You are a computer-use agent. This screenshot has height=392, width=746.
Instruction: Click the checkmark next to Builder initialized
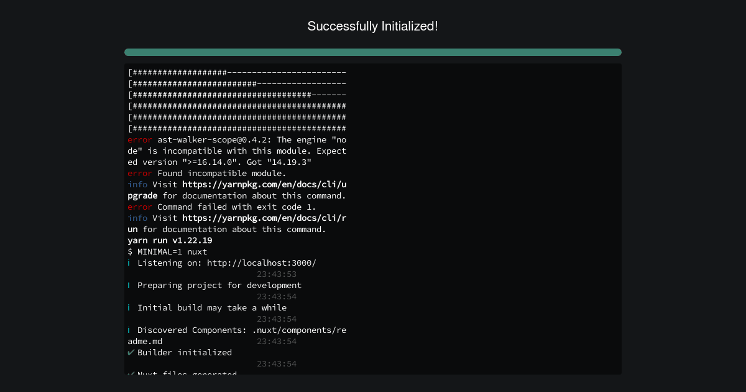(131, 352)
